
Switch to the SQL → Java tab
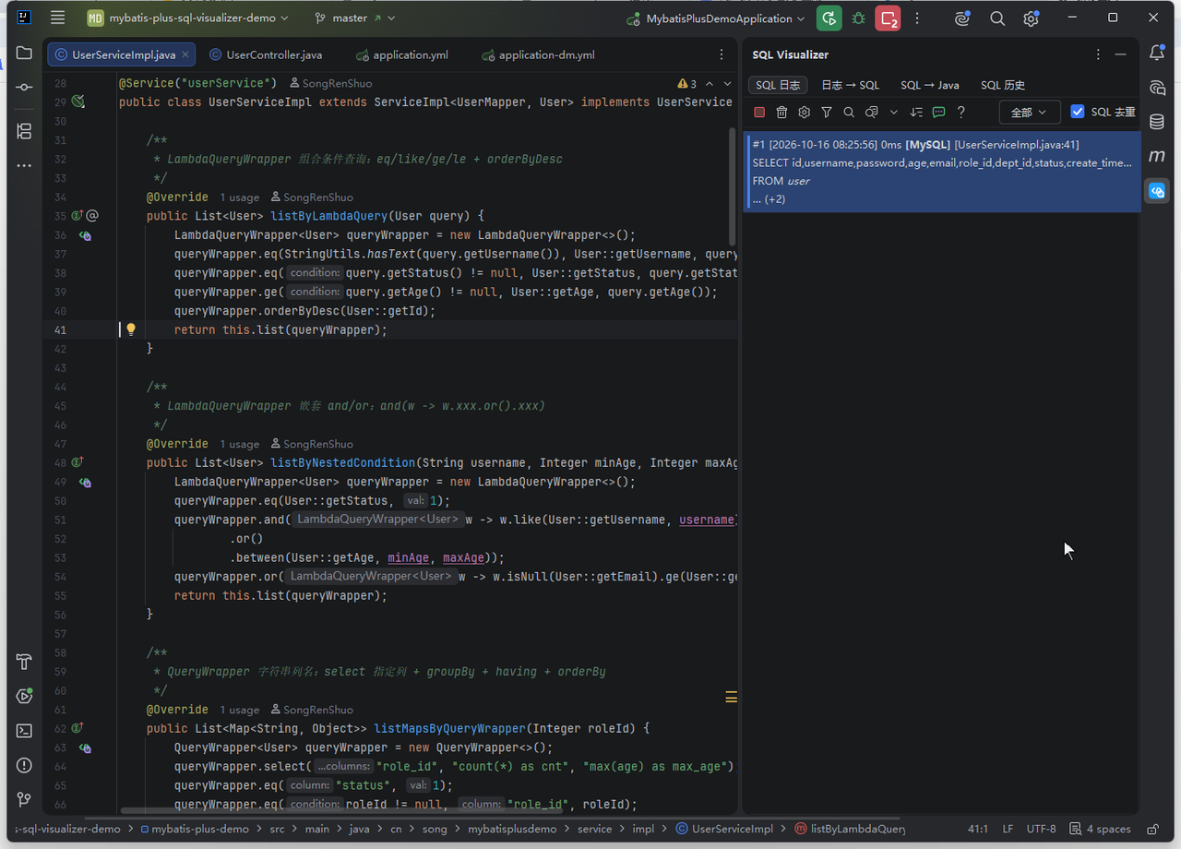pos(930,85)
